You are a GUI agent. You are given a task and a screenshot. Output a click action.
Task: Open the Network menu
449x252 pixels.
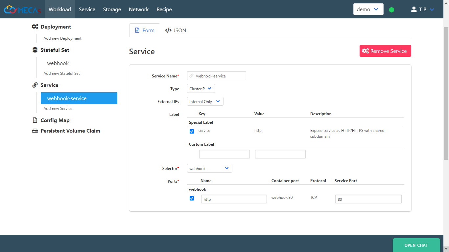pyautogui.click(x=139, y=9)
